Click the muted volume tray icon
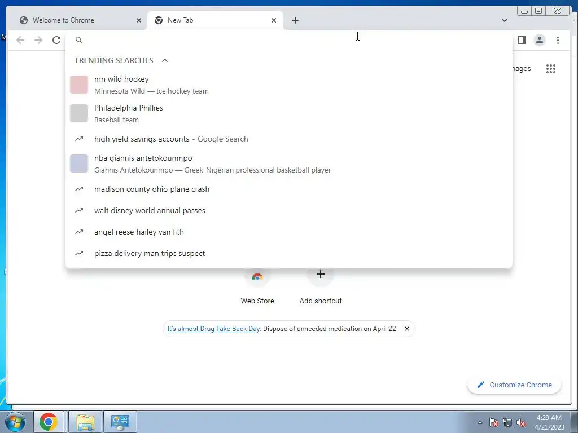Image resolution: width=578 pixels, height=433 pixels. pyautogui.click(x=521, y=422)
